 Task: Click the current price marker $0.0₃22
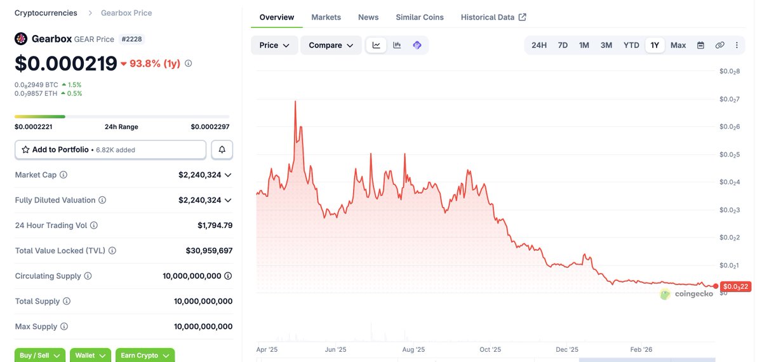(x=736, y=286)
